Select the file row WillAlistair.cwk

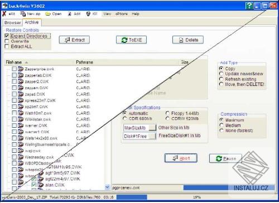pyautogui.click(x=38, y=119)
